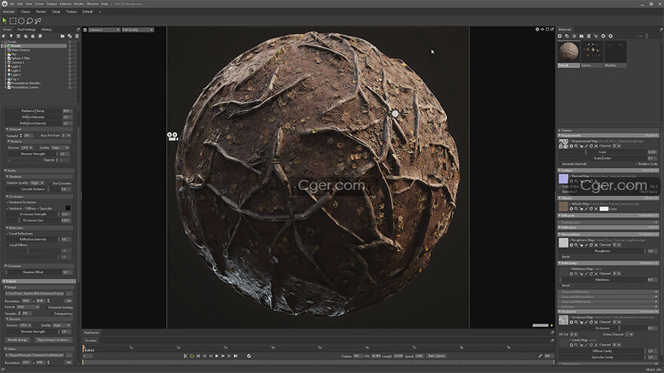Screen dimensions: 664x373
Task: Edit the Roughness Map texture
Action: [x=586, y=245]
